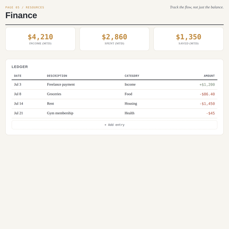The width and height of the screenshot is (229, 229).
Task: Select the Gym membership entry
Action: [x=114, y=113]
